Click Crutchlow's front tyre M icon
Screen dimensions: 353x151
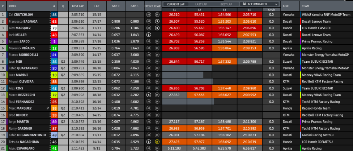149,14
